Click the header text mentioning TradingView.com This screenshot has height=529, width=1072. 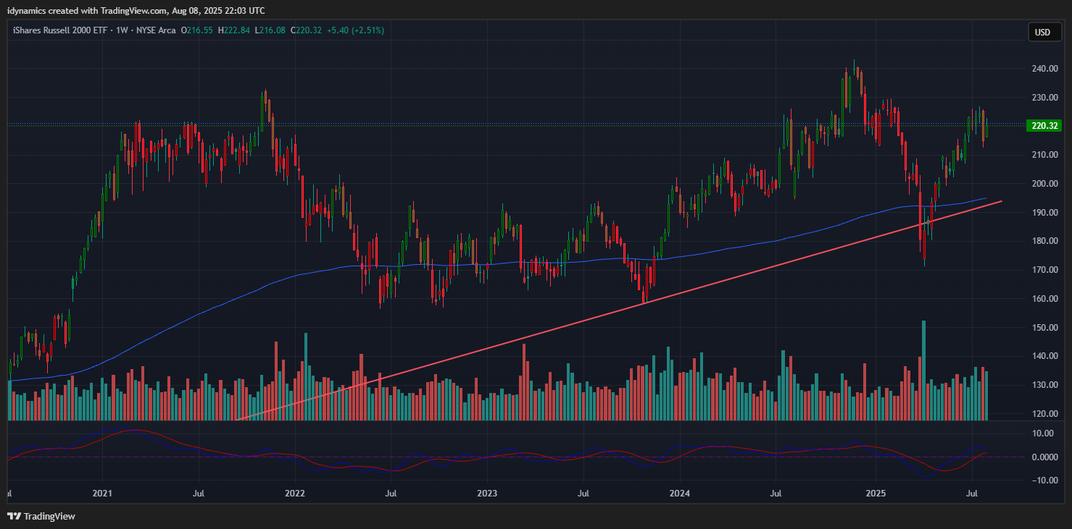click(x=136, y=10)
